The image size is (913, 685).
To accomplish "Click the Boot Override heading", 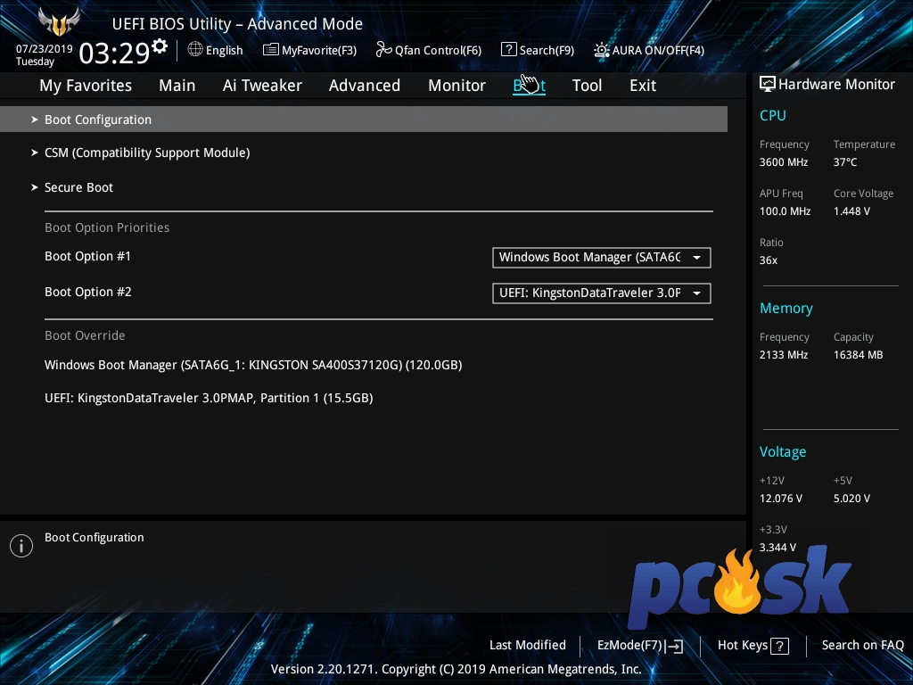I will [x=85, y=335].
